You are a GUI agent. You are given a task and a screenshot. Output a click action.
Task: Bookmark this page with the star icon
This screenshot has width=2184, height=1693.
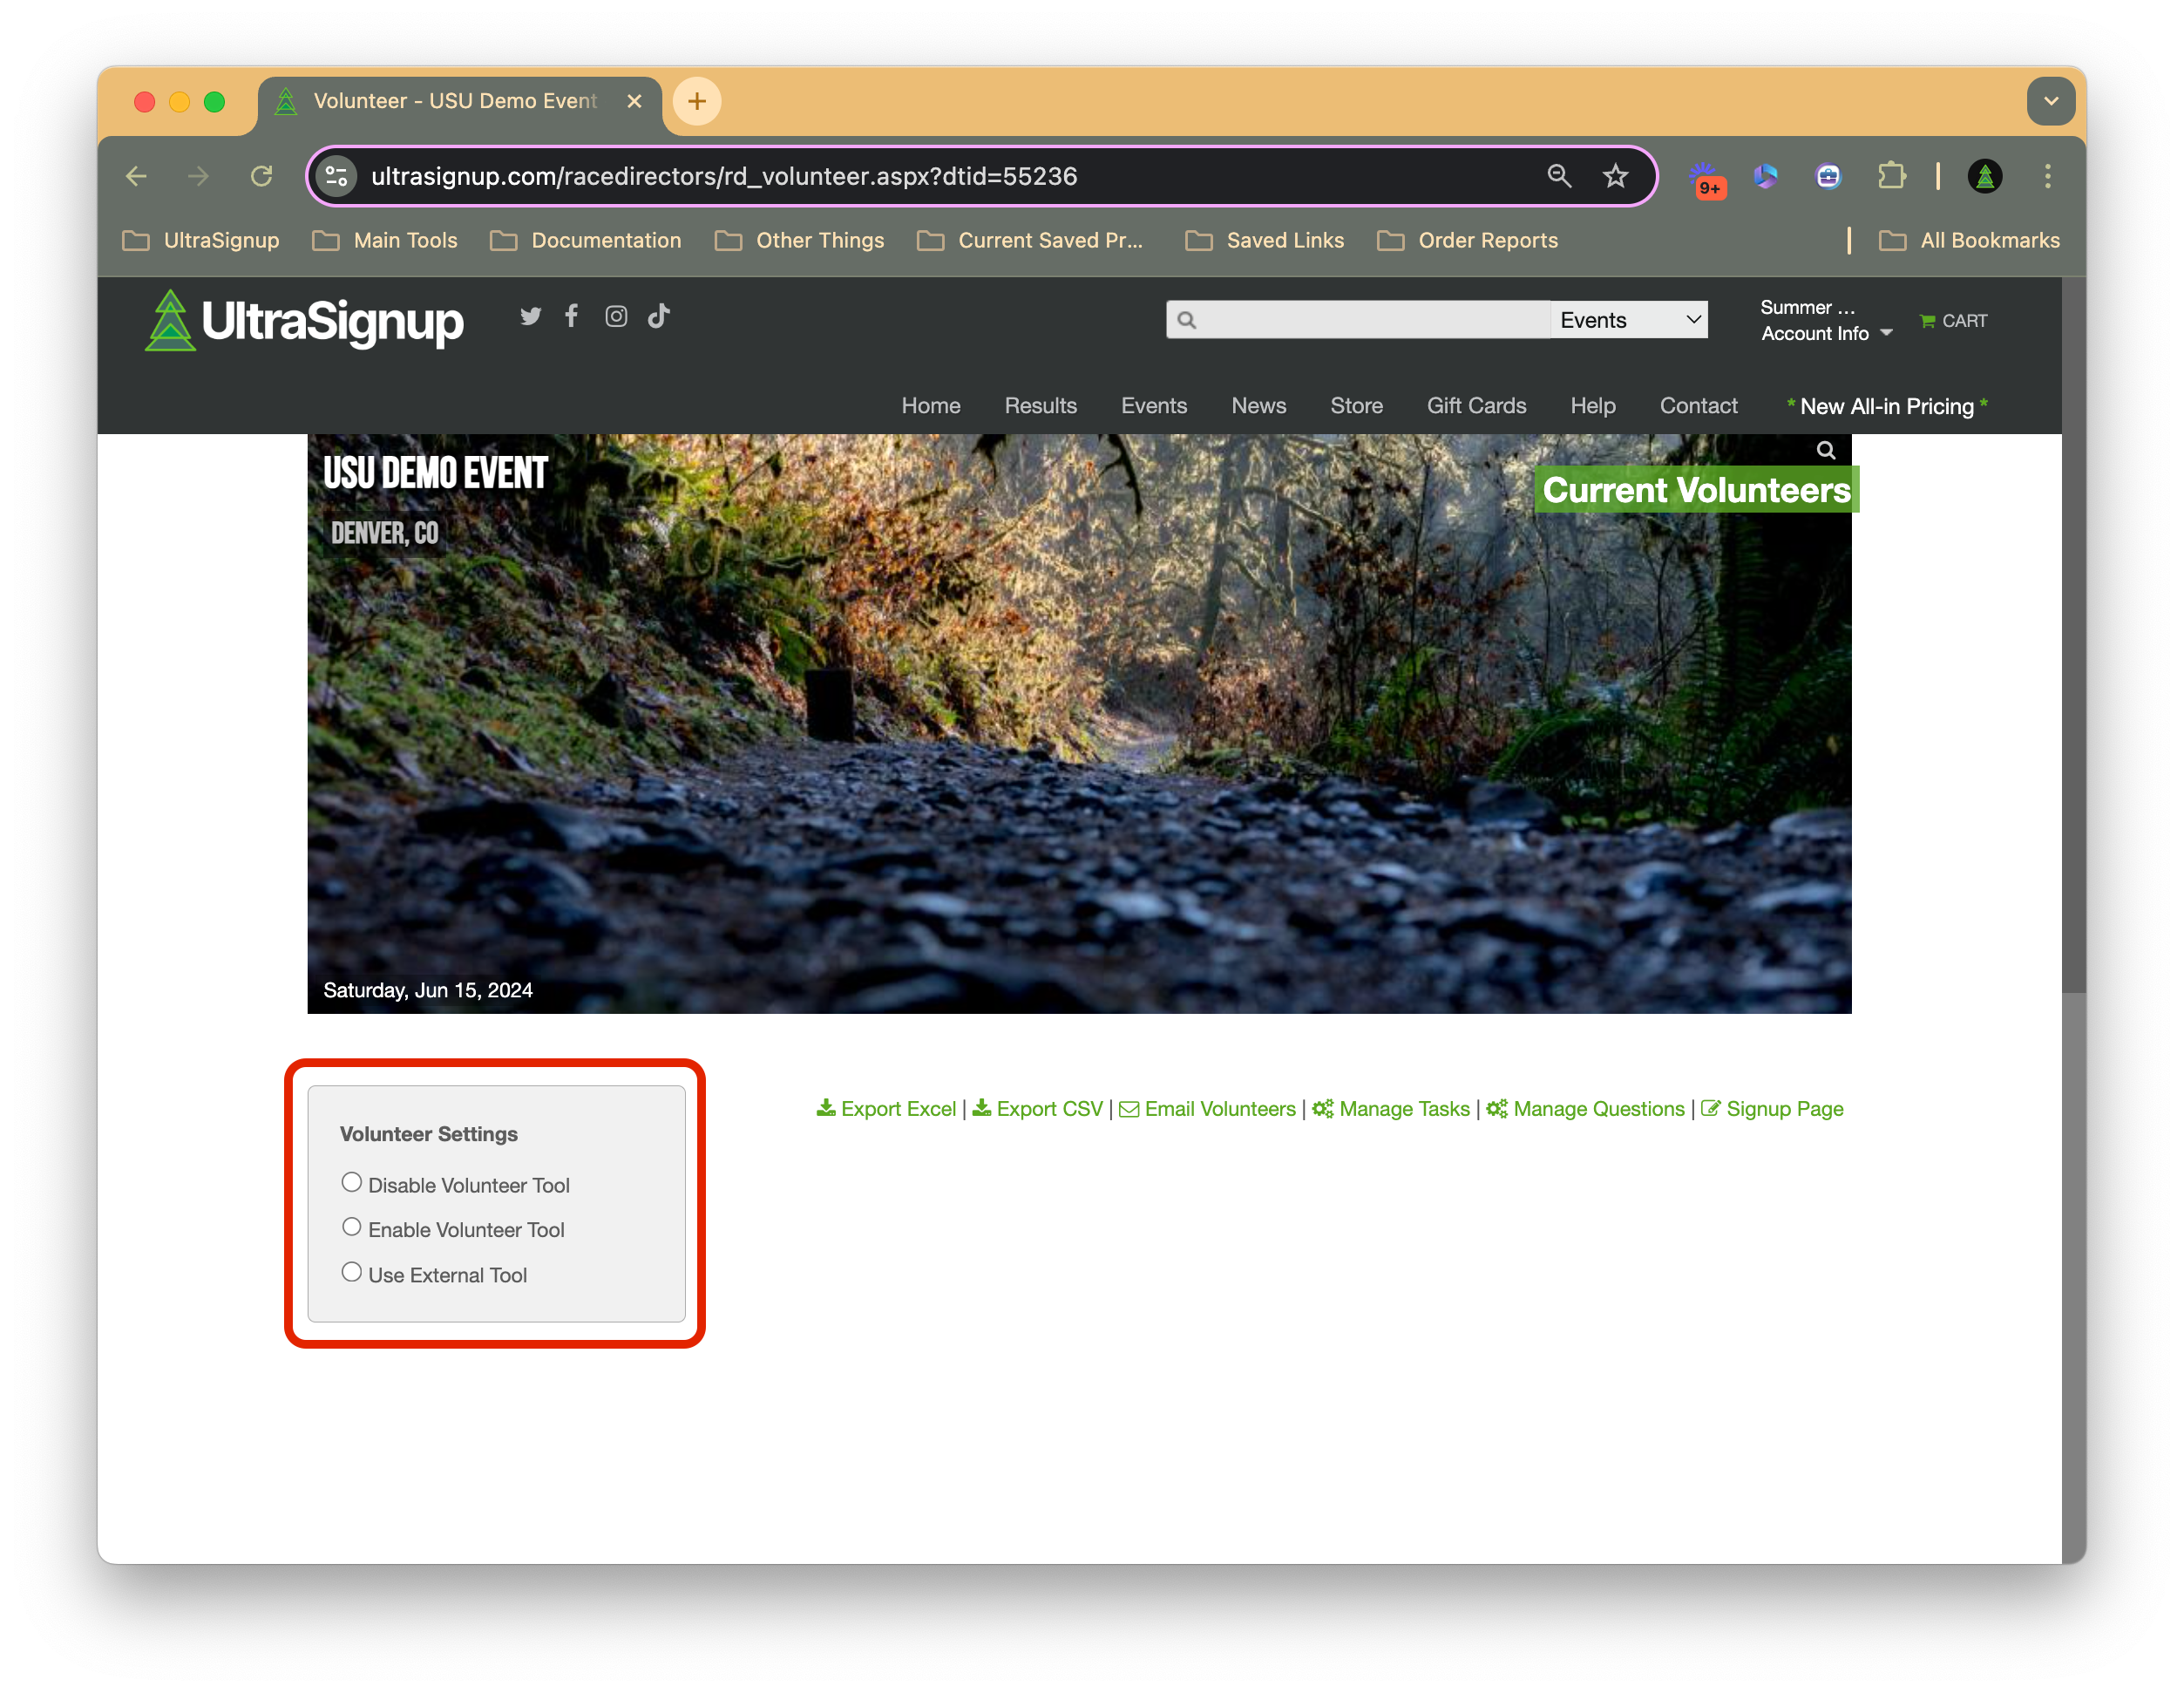(1616, 176)
